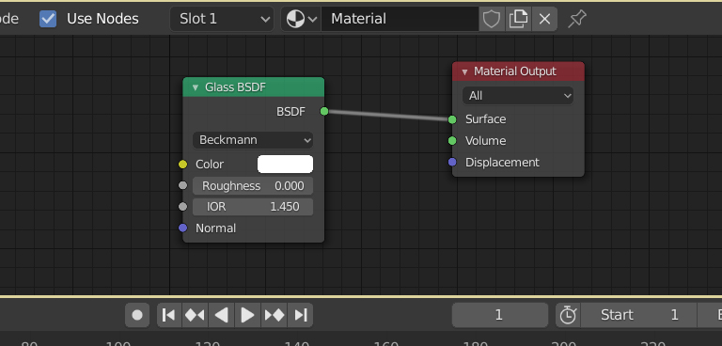
Task: Browse materials with the sphere icon
Action: coord(301,19)
